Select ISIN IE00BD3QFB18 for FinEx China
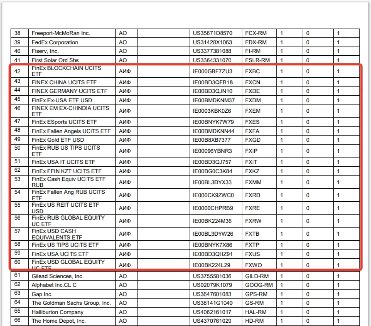Viewport: 371px width, 326px height. point(213,82)
